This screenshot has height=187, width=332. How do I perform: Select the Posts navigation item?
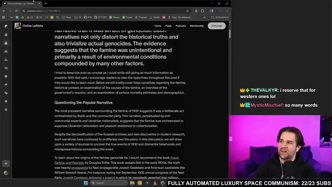[x=169, y=26]
